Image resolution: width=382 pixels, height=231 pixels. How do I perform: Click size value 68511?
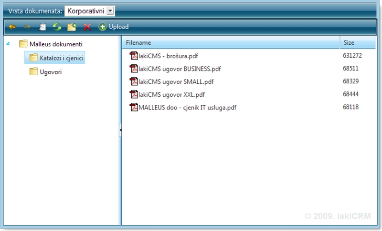pos(350,68)
